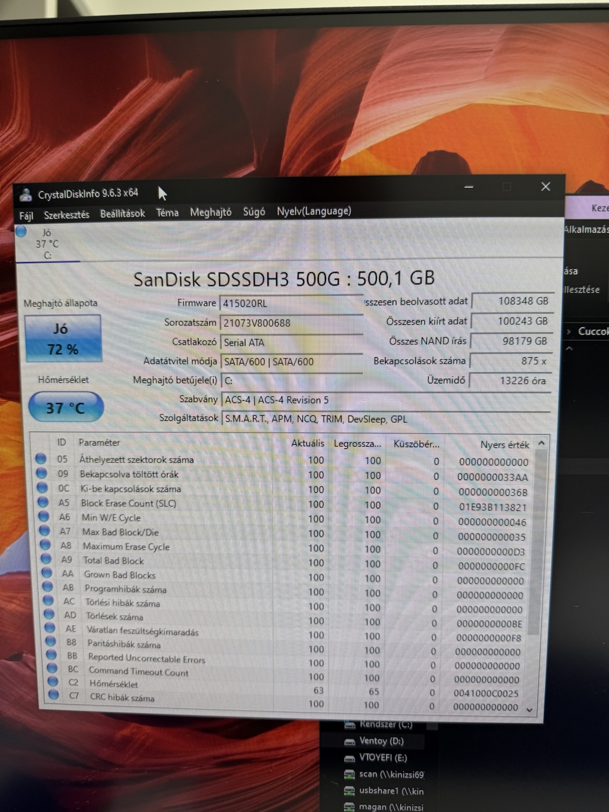The width and height of the screenshot is (609, 812).
Task: Click the ACS-4 Revision 5 standard field
Action: [386, 400]
